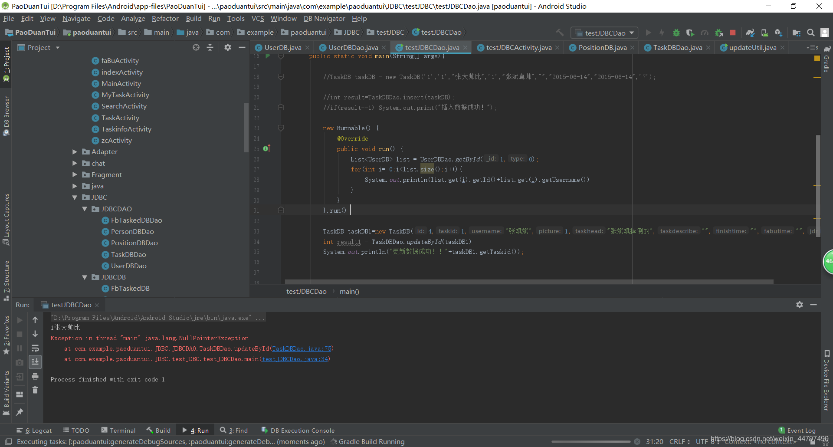Collapse the JDBCDAO folder

85,209
